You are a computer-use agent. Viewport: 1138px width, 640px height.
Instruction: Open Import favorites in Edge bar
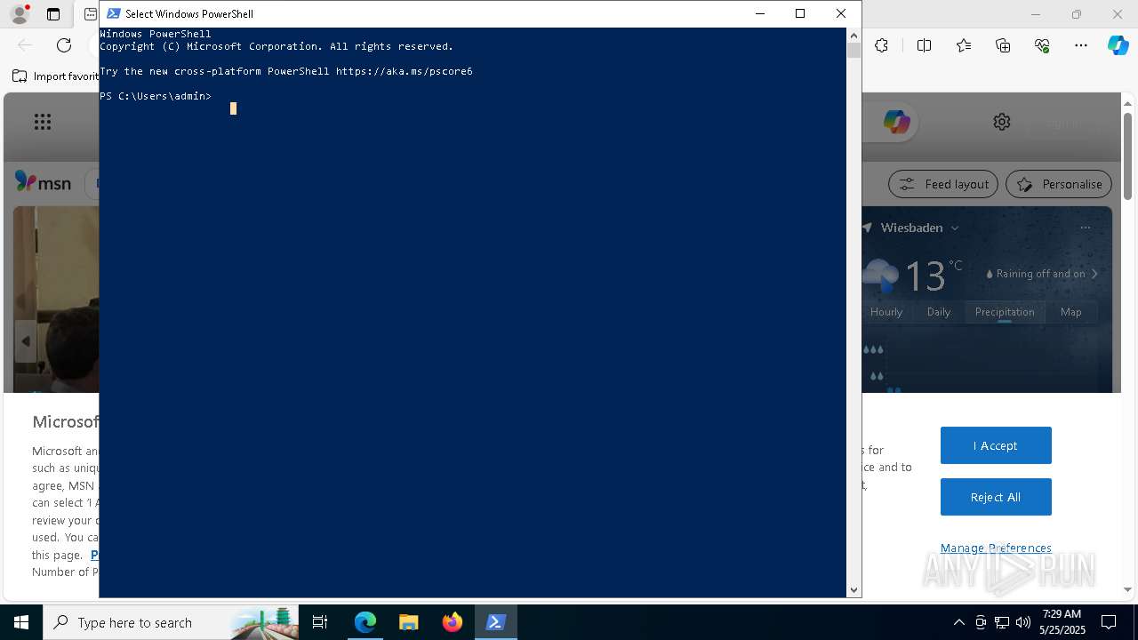pyautogui.click(x=55, y=76)
